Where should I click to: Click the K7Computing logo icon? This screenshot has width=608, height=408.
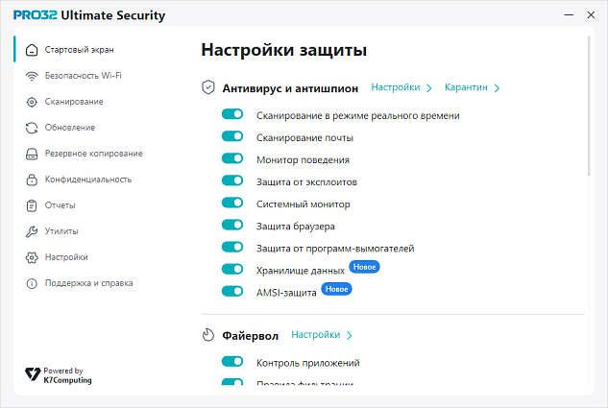pyautogui.click(x=33, y=374)
